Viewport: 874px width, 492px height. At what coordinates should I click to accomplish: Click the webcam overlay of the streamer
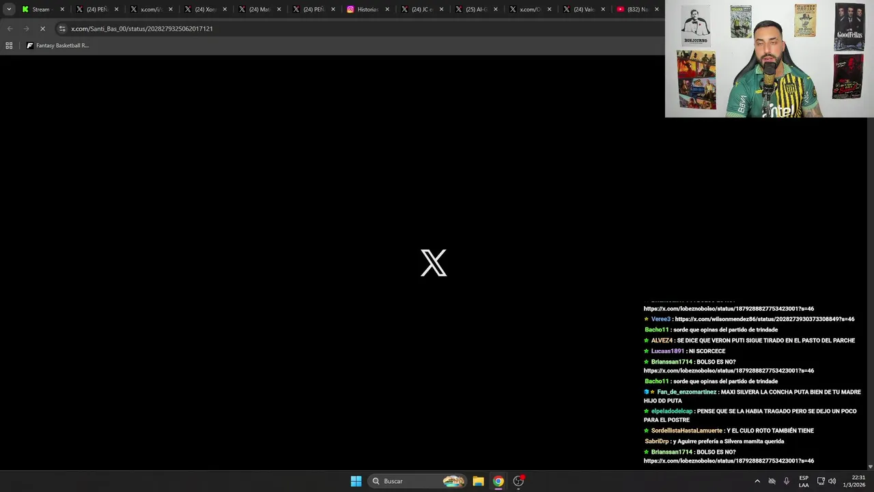point(770,59)
